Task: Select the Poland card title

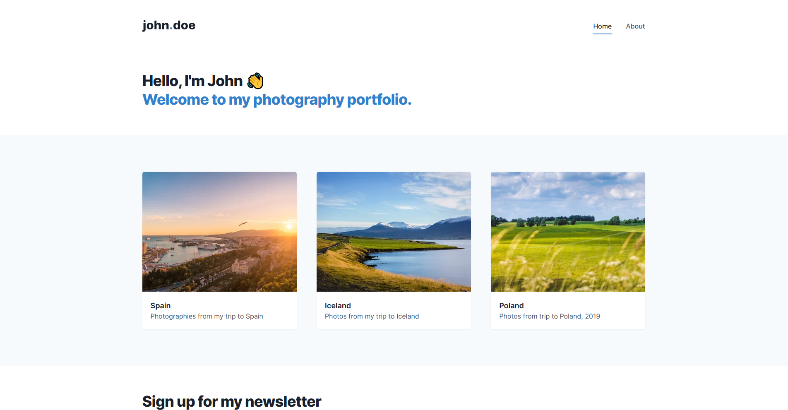Action: pyautogui.click(x=512, y=306)
